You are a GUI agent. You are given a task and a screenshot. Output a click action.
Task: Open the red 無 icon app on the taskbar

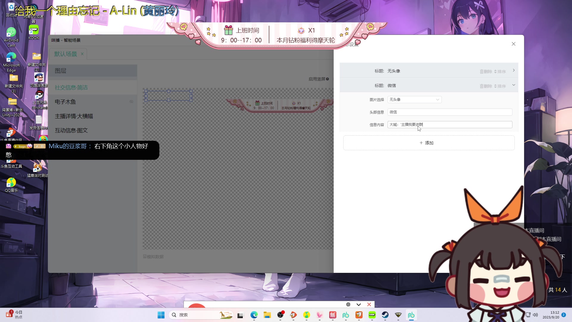(x=333, y=315)
